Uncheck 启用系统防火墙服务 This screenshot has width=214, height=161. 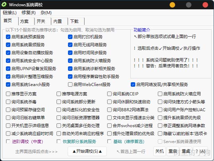(x=70, y=61)
